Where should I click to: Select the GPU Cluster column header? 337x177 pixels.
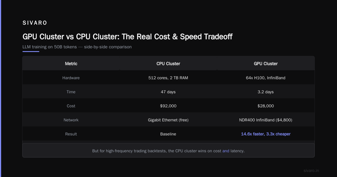[266, 63]
